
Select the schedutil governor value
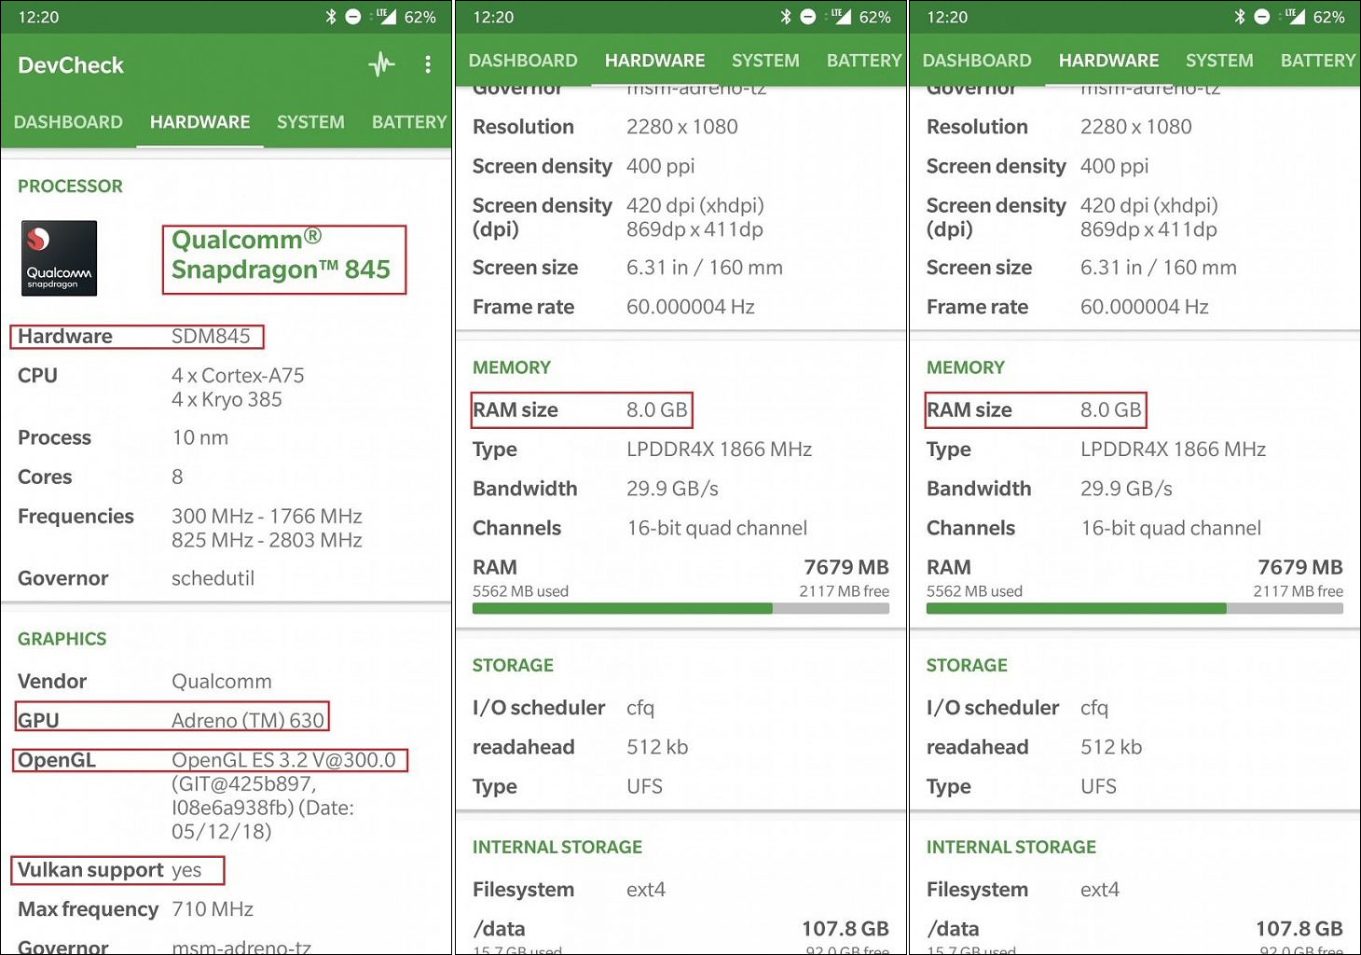click(213, 578)
